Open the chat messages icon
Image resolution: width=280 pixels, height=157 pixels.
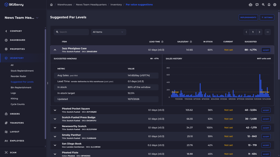tap(257, 5)
